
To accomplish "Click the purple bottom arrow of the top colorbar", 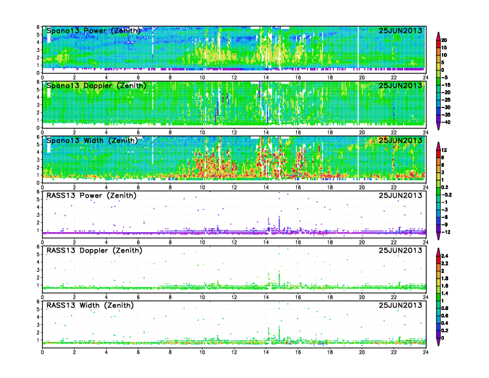I will (x=438, y=126).
